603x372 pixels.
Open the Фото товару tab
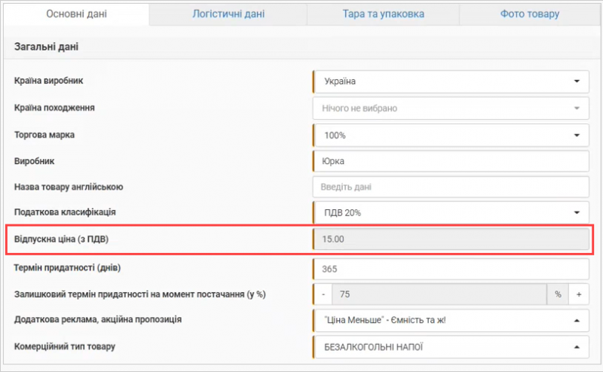tap(529, 14)
